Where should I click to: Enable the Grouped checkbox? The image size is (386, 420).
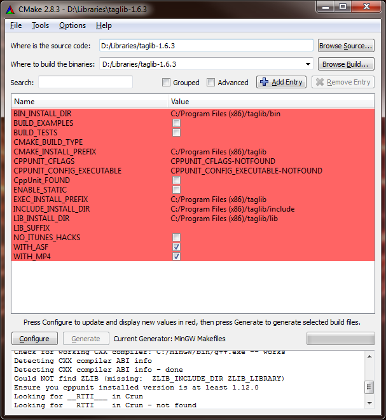[x=166, y=82]
